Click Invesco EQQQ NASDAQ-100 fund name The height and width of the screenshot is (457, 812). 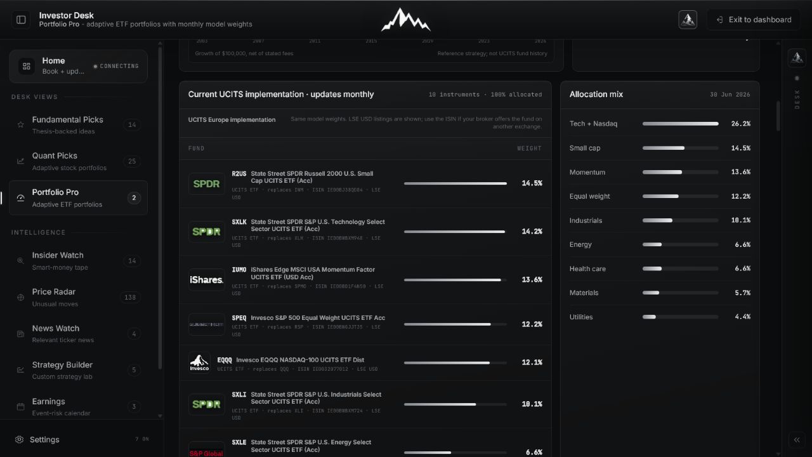[x=300, y=360]
